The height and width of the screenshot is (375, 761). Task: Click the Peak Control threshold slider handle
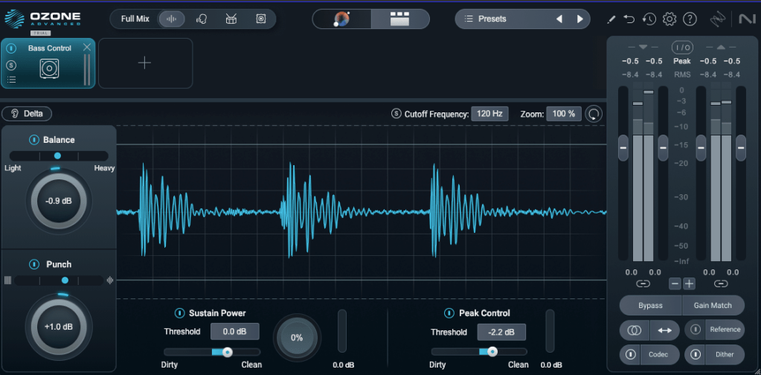(492, 352)
